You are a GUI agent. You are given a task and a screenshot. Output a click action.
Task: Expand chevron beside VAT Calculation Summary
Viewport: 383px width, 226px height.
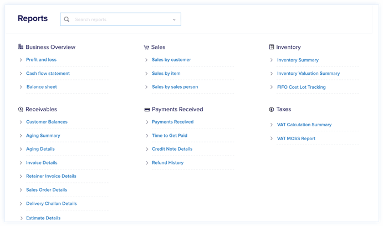pos(272,125)
